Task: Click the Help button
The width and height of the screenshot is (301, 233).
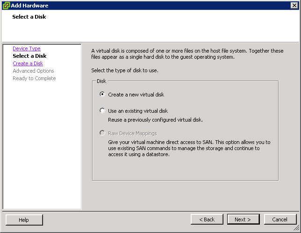Action: (24, 220)
